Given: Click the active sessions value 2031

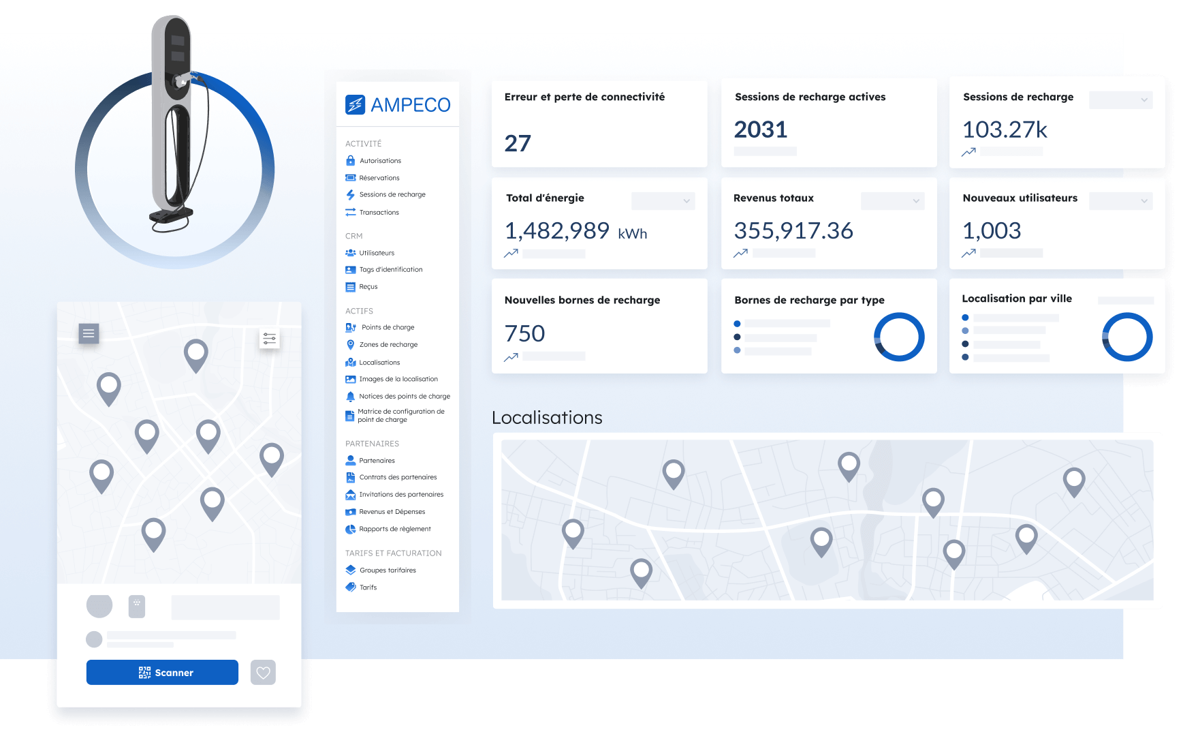Looking at the screenshot, I should coord(761,129).
